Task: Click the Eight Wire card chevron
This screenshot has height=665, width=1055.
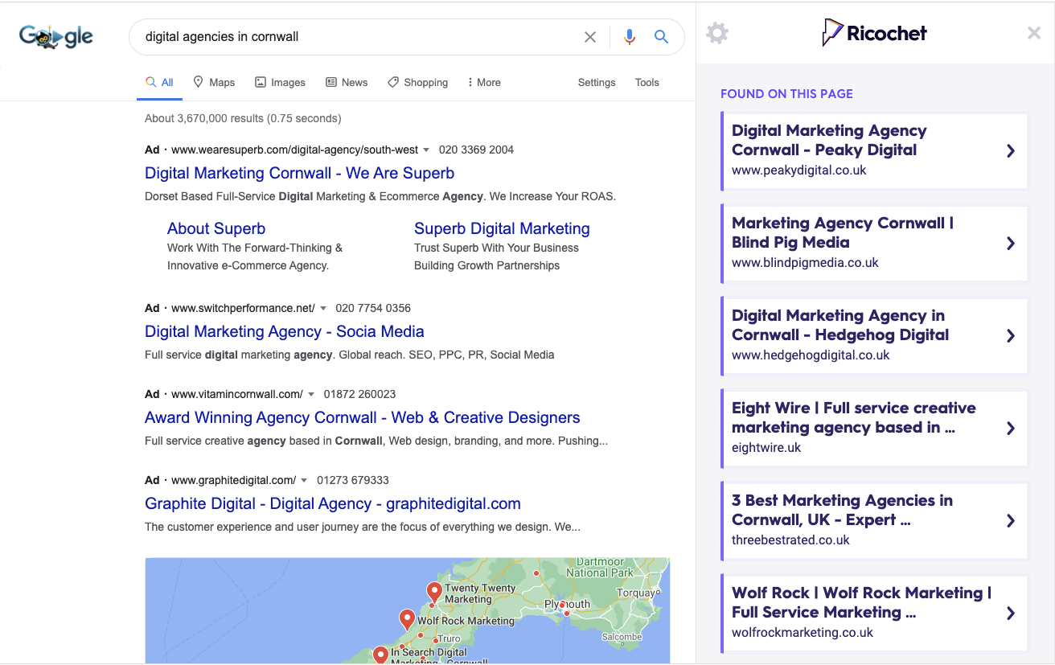Action: (x=1011, y=428)
